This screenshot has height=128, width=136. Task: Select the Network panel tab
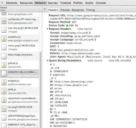[40, 3]
